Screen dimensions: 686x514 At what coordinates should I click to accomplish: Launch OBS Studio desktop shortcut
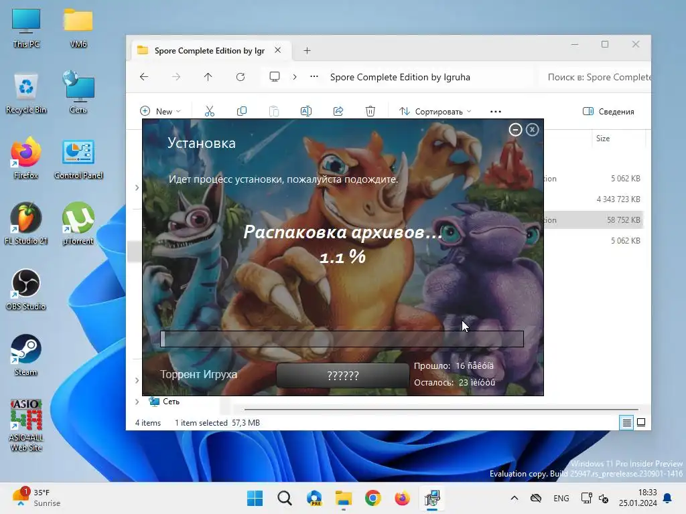tap(26, 289)
